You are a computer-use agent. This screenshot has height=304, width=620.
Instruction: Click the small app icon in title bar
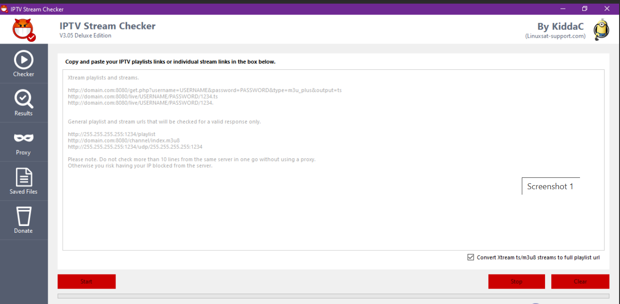click(x=5, y=9)
